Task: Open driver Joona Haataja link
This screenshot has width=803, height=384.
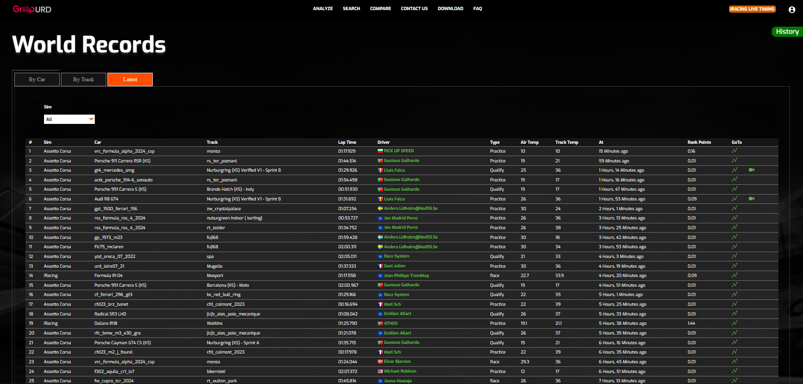Action: [398, 381]
